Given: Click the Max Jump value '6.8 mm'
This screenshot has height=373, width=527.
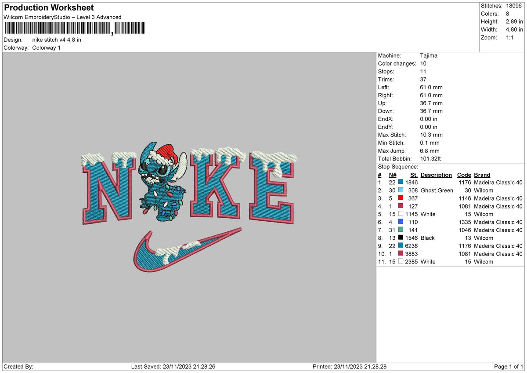Looking at the screenshot, I should (x=430, y=151).
